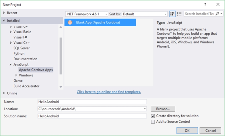Select Apache Cordova Apps tree item
Viewport: 225px width, 136px height.
(x=36, y=70)
